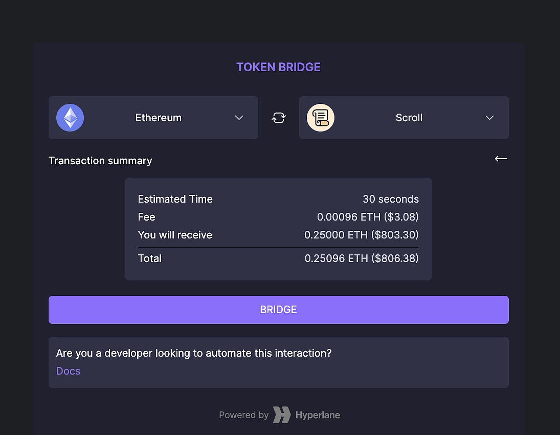Viewport: 560px width, 435px height.
Task: Select the Ethereum source chain selector
Action: click(153, 117)
